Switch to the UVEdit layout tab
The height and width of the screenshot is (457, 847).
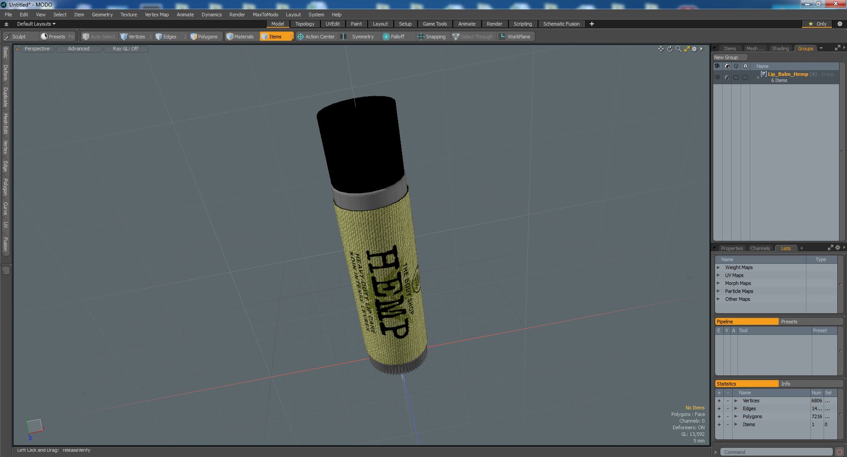pyautogui.click(x=332, y=24)
